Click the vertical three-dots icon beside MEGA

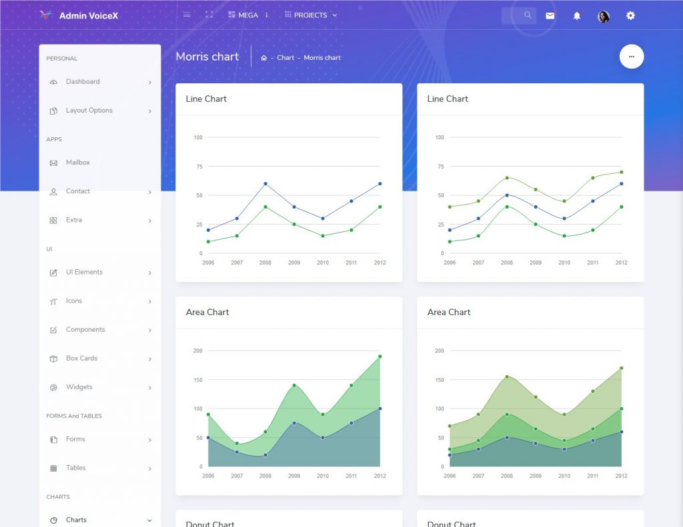tap(267, 15)
